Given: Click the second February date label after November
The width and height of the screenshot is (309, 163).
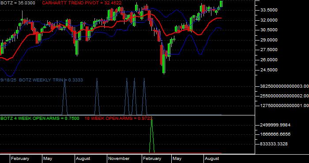Looking at the screenshot, I should coord(152,159).
